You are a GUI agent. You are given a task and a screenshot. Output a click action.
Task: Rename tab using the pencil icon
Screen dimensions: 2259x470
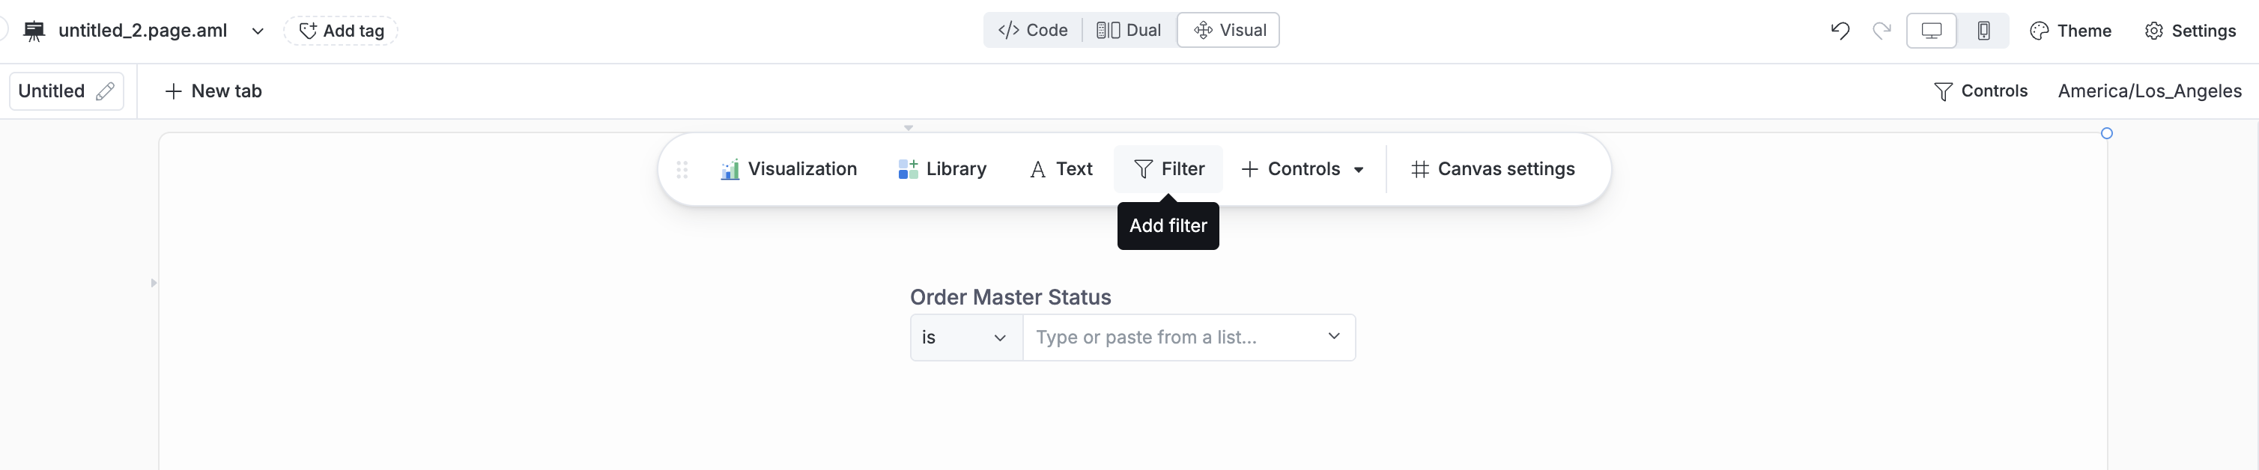point(105,91)
